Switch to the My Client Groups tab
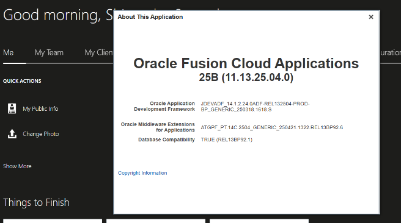Screen dimensions: 401x223 pos(99,52)
